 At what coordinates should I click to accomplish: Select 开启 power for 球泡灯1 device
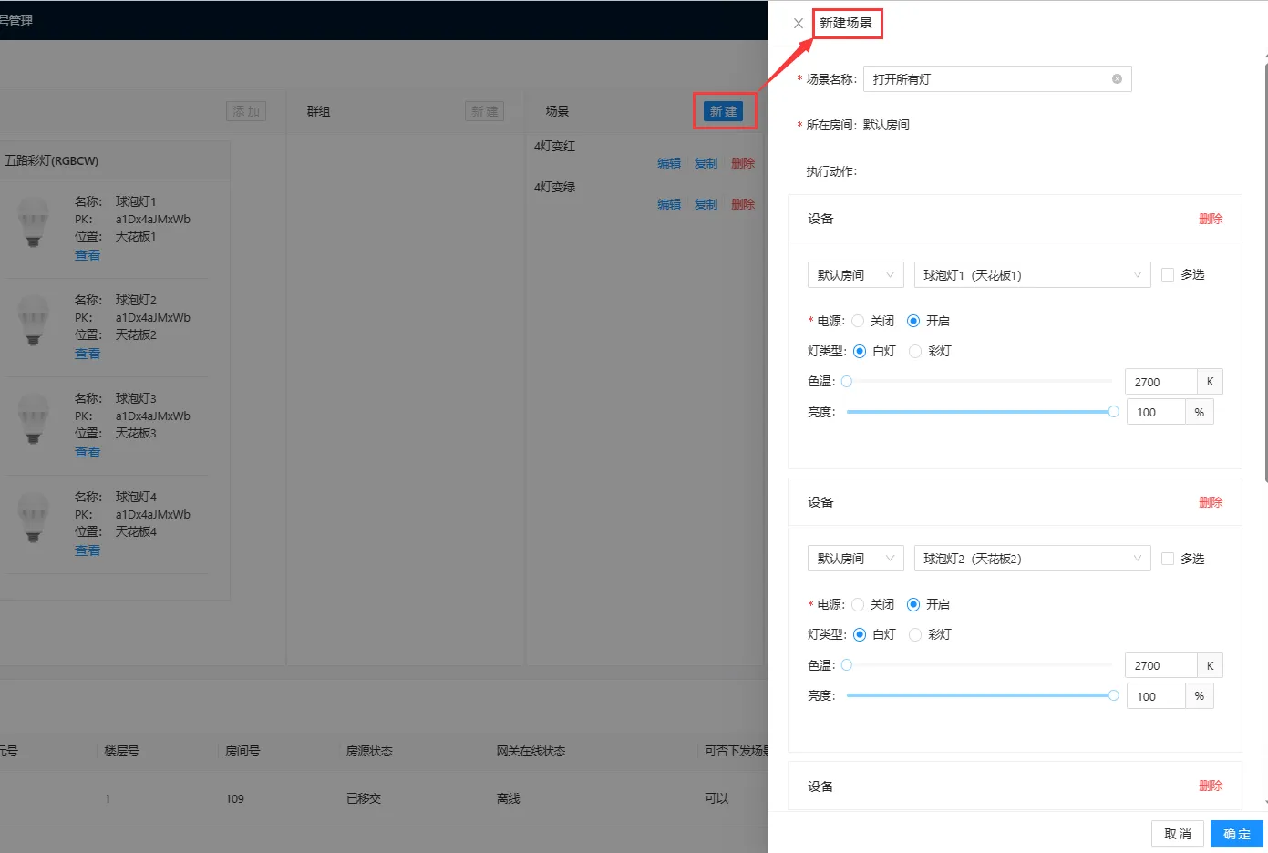(913, 321)
